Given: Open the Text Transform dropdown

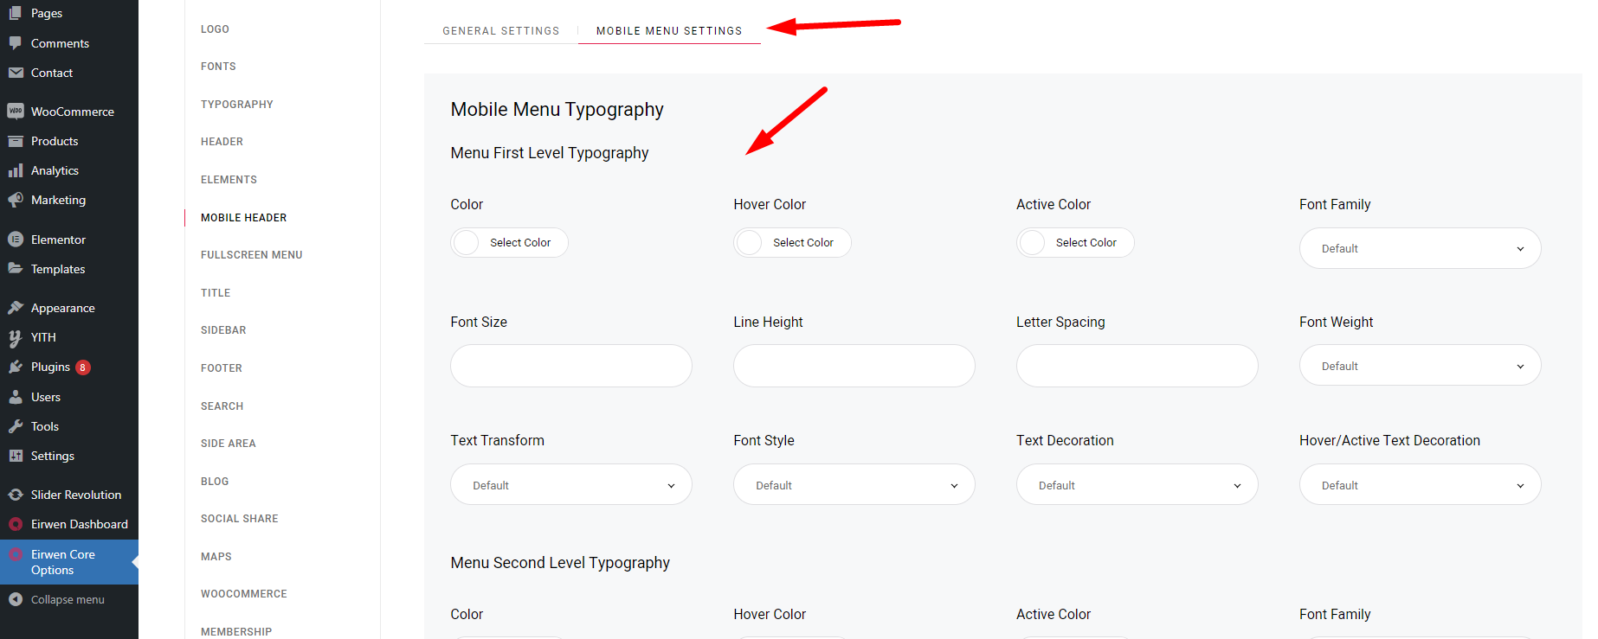Looking at the screenshot, I should click(571, 485).
